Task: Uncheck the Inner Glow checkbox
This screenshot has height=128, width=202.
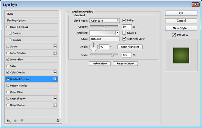Action: pos(8,59)
